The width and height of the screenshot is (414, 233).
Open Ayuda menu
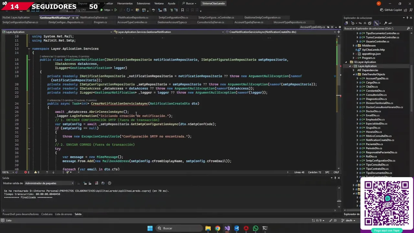(x=171, y=4)
